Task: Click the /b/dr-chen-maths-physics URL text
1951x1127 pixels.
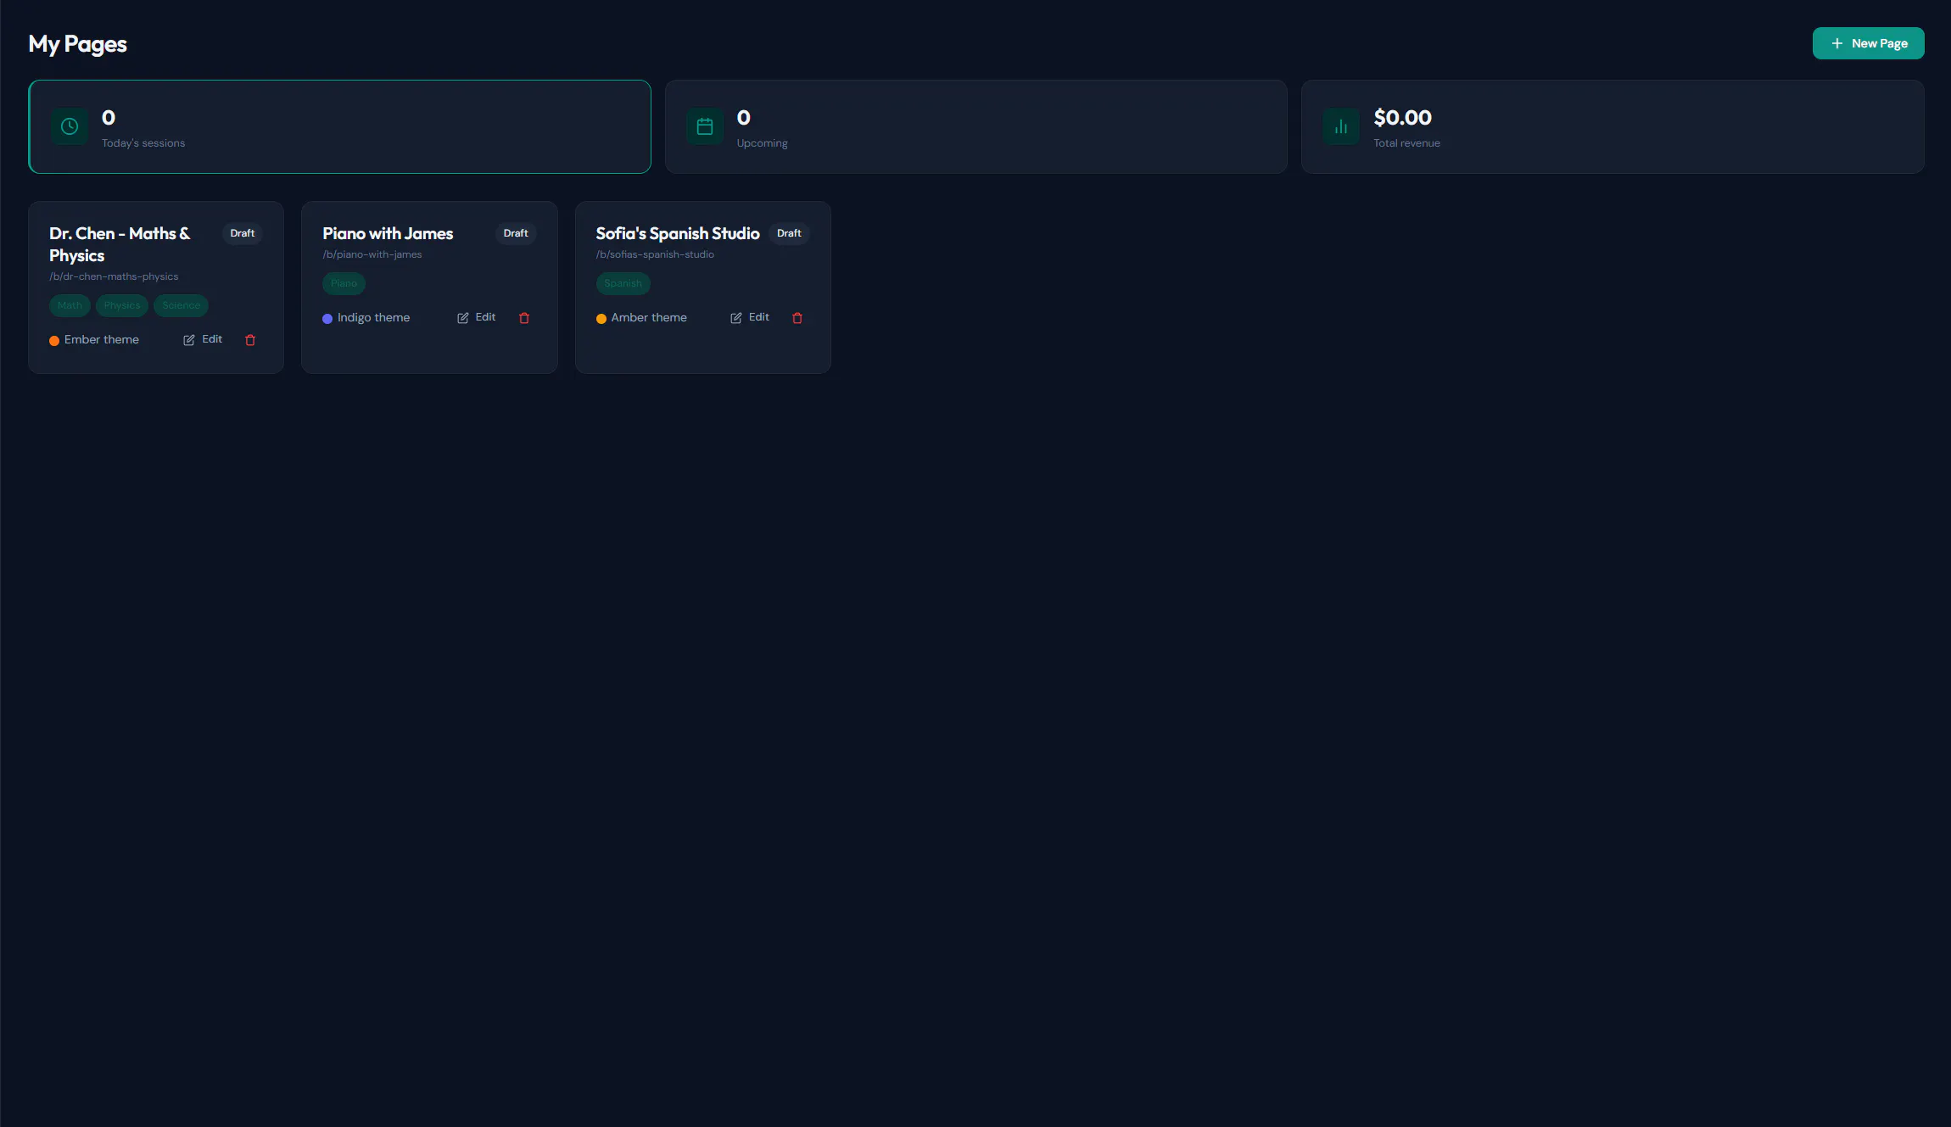Action: click(114, 276)
